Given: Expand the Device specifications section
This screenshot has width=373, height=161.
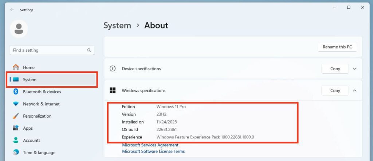Looking at the screenshot, I should [x=355, y=69].
